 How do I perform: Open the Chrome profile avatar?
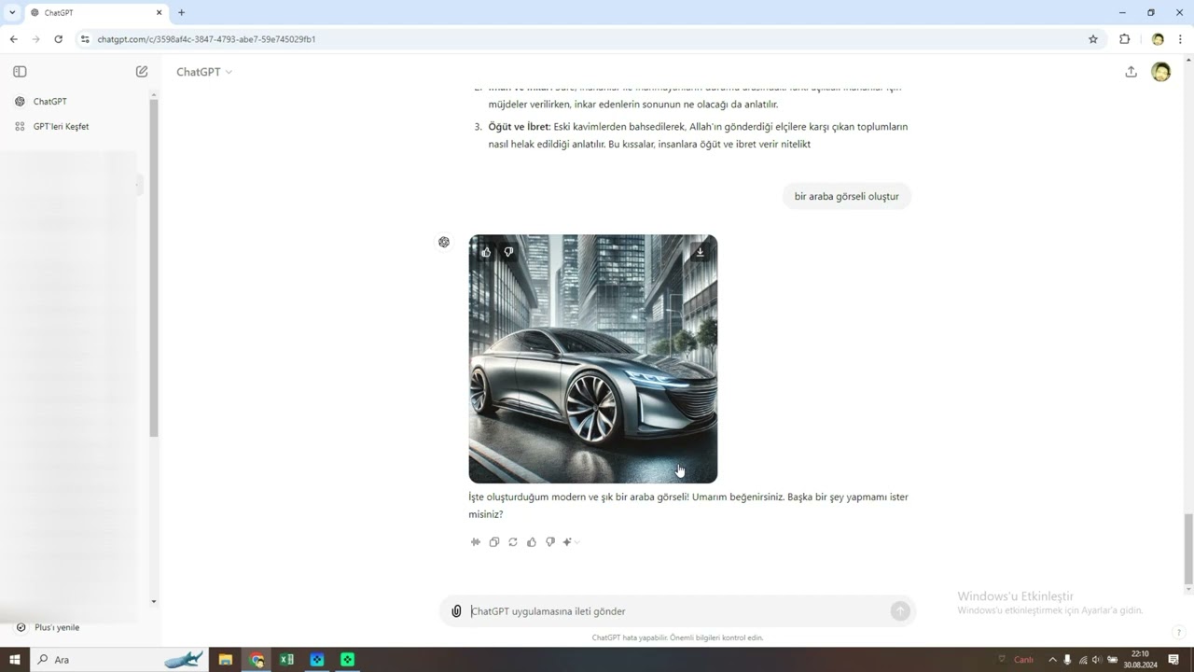1158,39
